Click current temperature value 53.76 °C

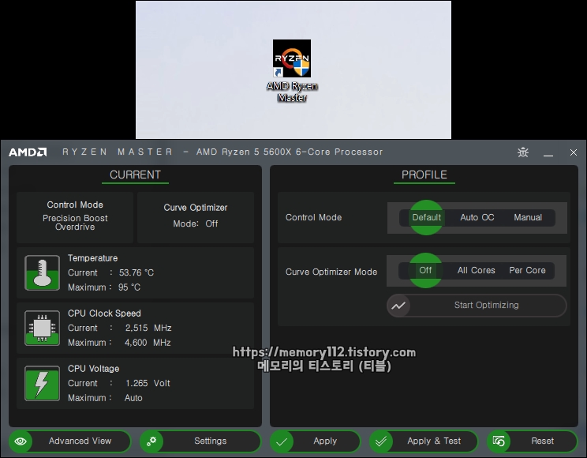[x=136, y=272]
